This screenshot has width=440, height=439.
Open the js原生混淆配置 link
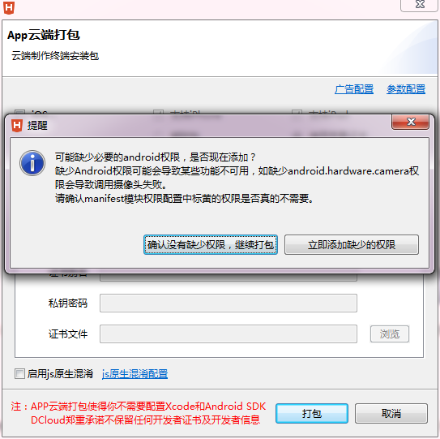pos(135,374)
